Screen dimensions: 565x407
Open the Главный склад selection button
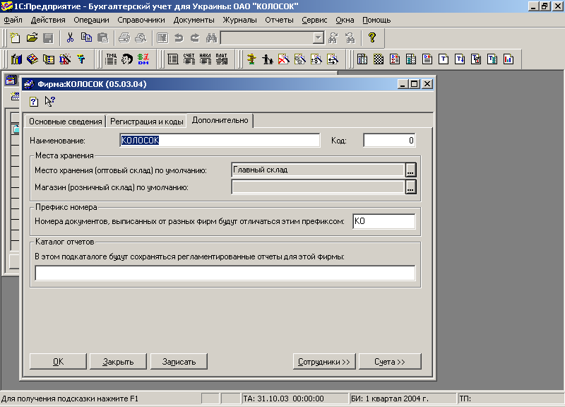pos(410,170)
